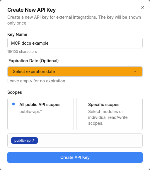Click the Key Name input field
Viewport: 150px width, 170px height.
coord(75,43)
